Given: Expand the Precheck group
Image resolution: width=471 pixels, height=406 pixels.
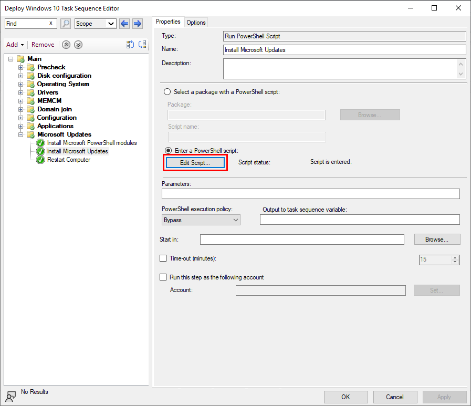Looking at the screenshot, I should [x=20, y=67].
